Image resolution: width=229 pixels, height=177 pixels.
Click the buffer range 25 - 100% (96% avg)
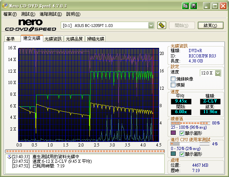189,127
